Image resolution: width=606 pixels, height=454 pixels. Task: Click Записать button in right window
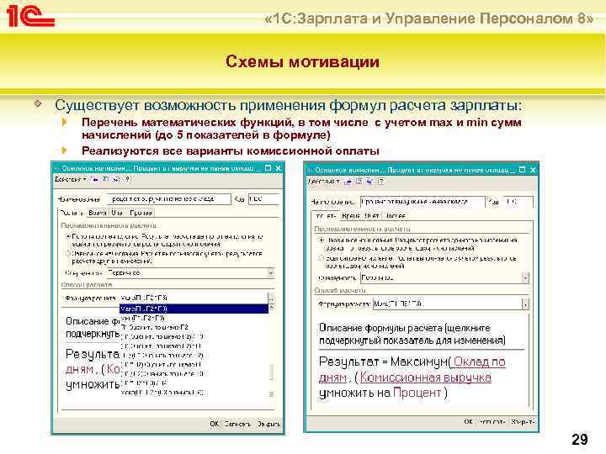pos(492,421)
